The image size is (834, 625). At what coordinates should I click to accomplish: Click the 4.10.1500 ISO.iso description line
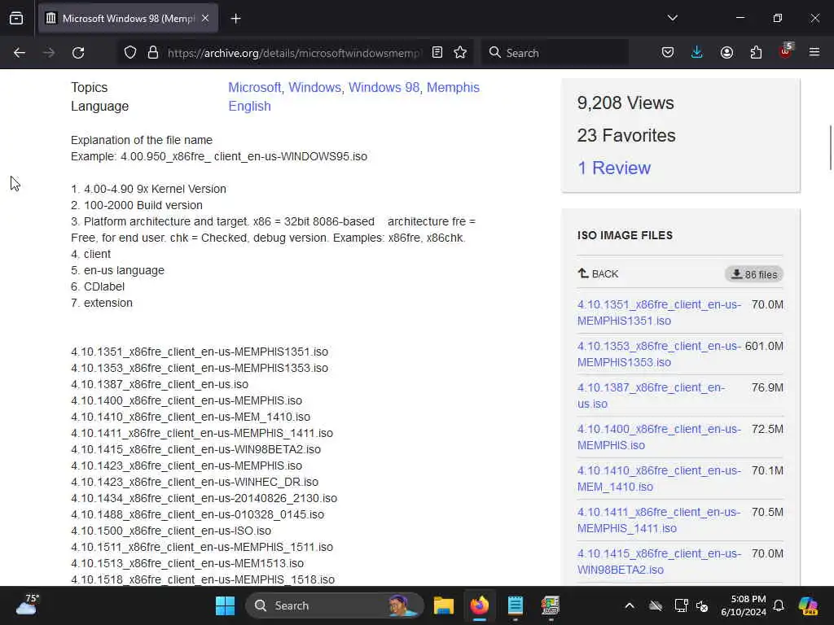[x=171, y=531]
